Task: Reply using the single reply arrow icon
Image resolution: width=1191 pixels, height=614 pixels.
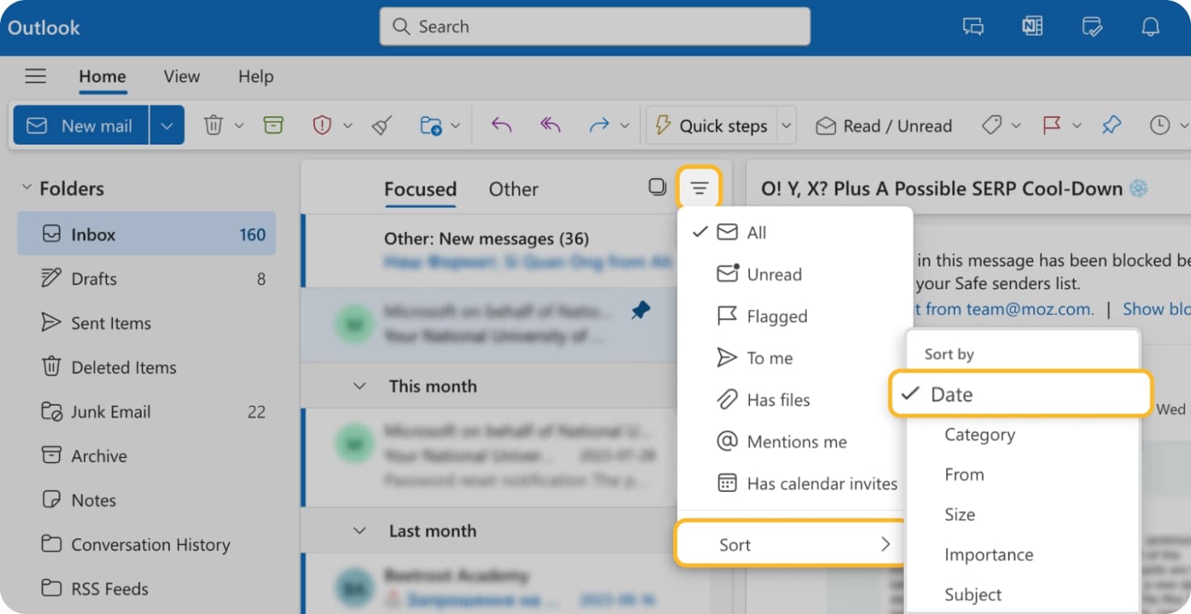Action: (501, 125)
